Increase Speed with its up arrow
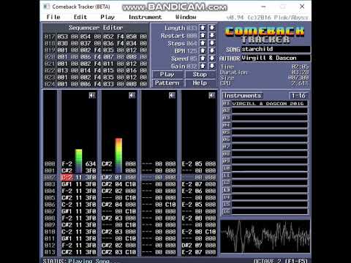This screenshot has height=263, width=351. point(203,58)
